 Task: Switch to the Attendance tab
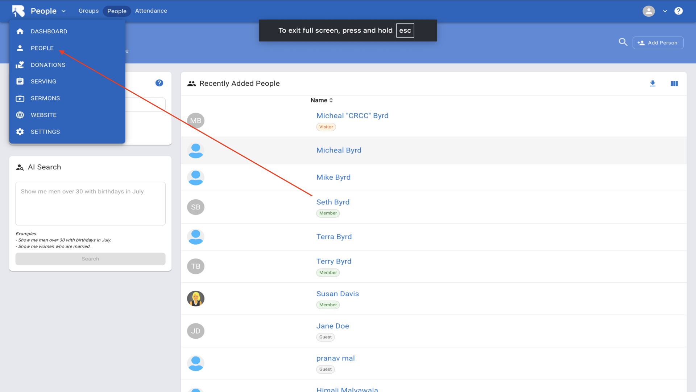click(151, 11)
